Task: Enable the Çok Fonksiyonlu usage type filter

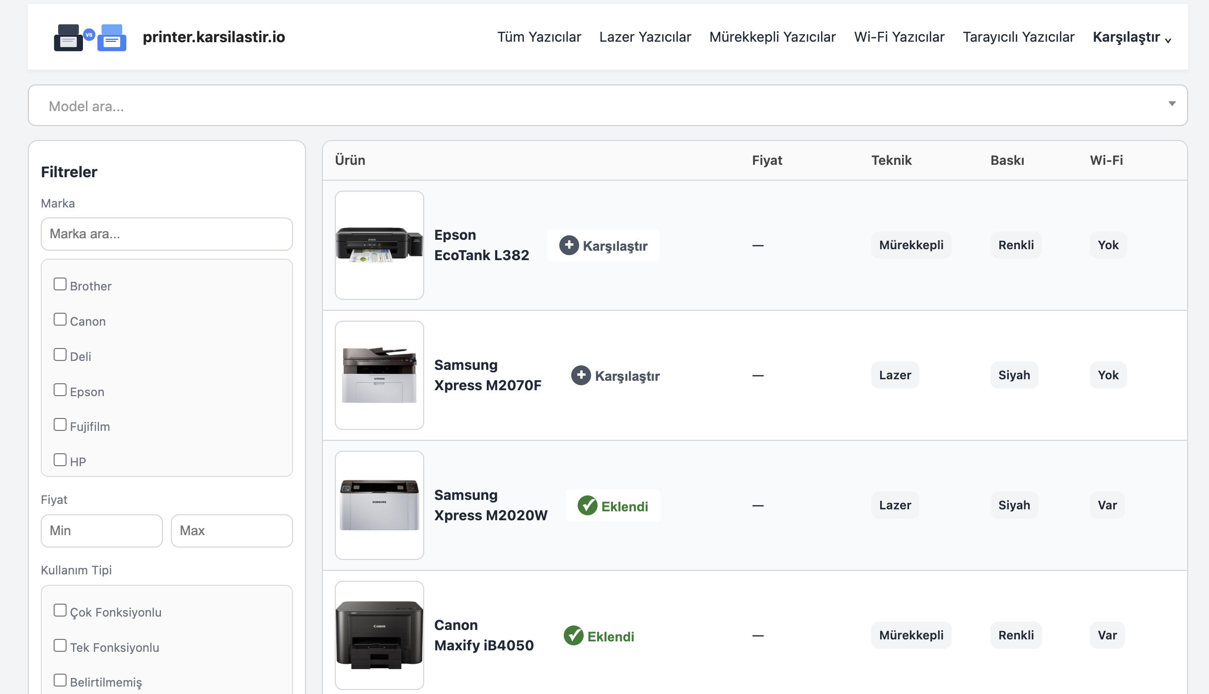Action: (x=60, y=610)
